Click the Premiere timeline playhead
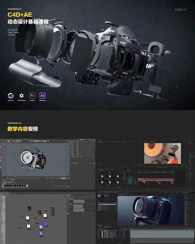The height and width of the screenshot is (244, 195). click(138, 172)
